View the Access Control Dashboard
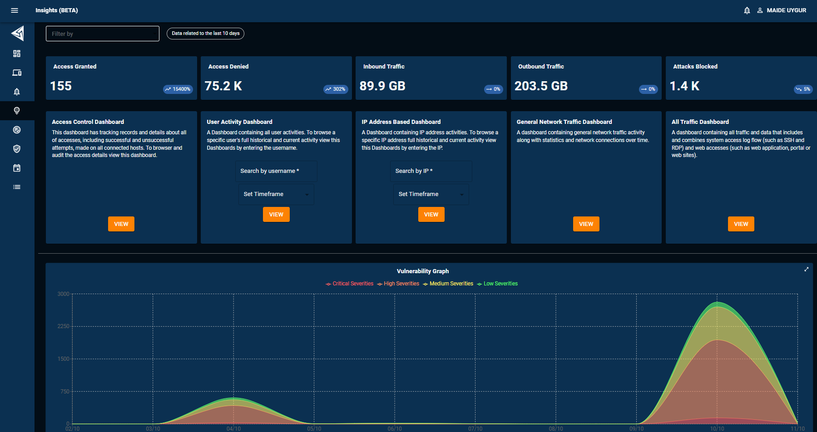This screenshot has height=432, width=817. [121, 224]
